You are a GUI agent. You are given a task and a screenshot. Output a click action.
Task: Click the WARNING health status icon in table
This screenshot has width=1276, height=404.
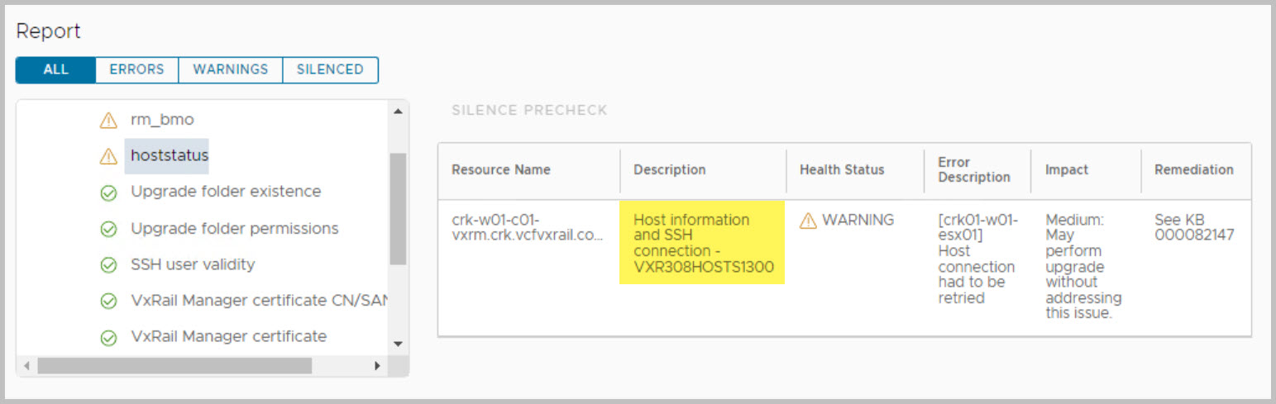click(x=808, y=221)
